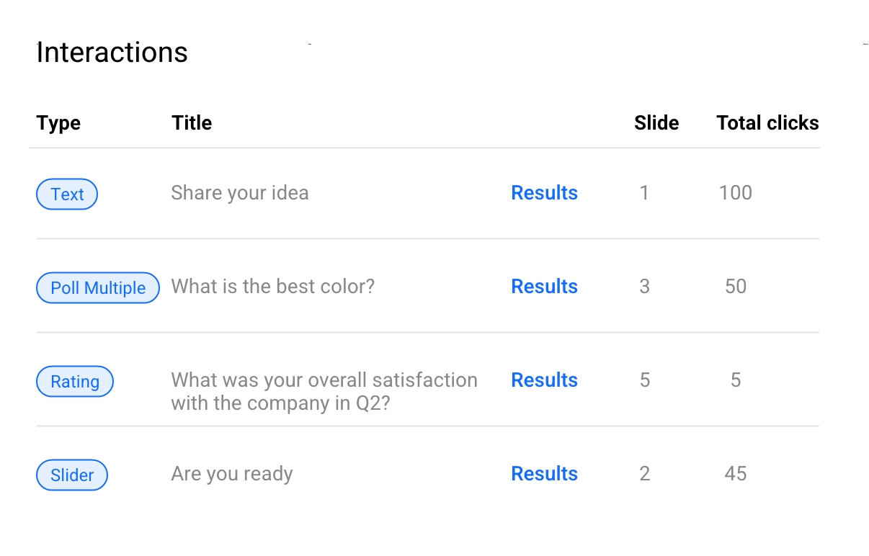
Task: Click the 50 total clicks value
Action: coord(735,287)
